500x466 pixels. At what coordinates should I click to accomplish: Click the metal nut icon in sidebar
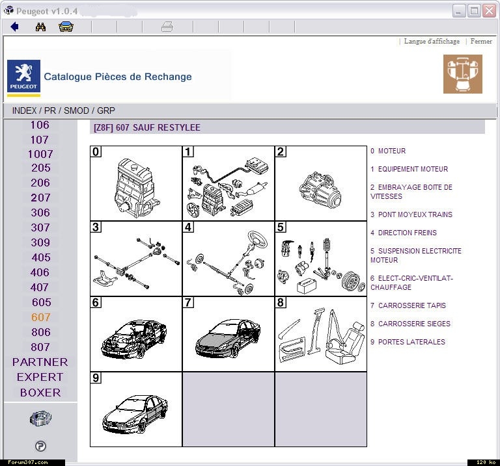40,419
